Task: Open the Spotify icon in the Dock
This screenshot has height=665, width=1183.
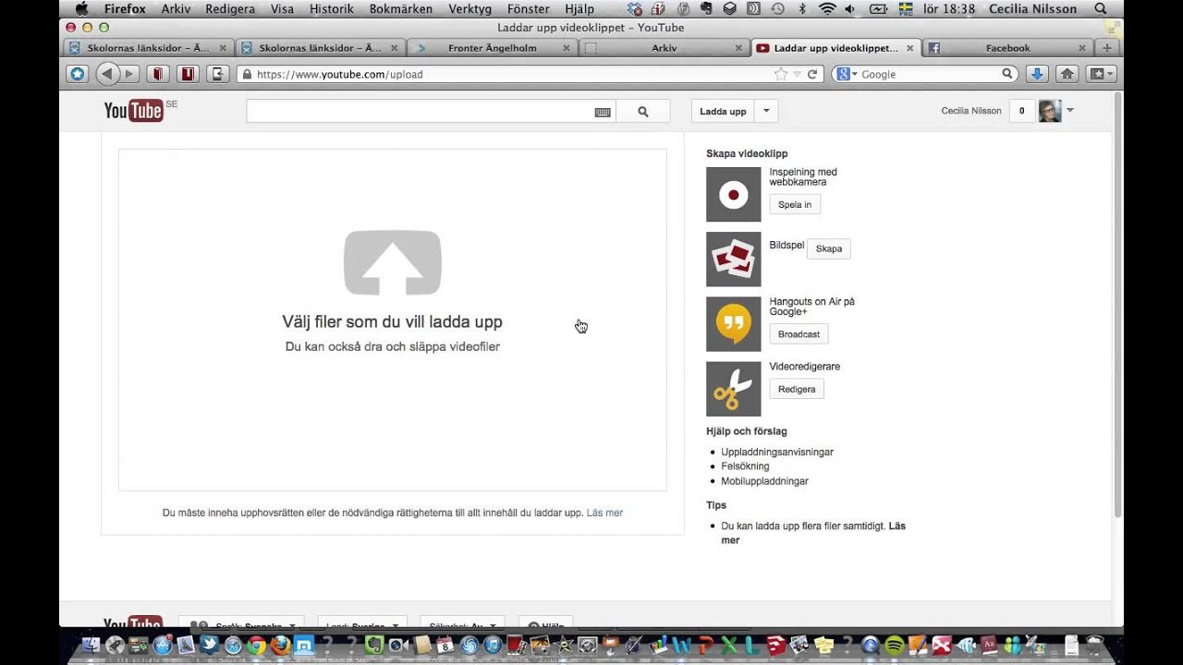Action: [894, 645]
